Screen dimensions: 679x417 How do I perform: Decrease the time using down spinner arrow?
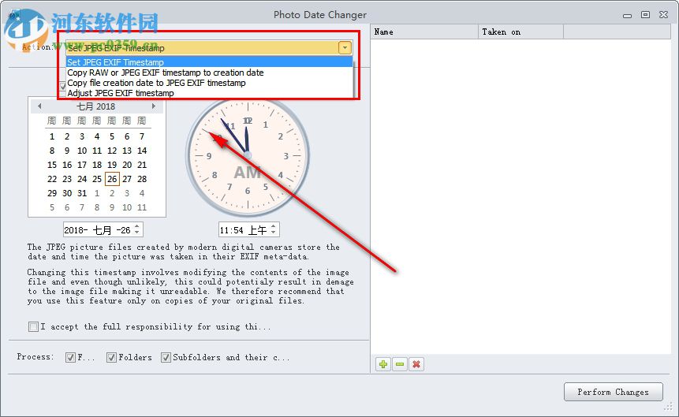click(273, 233)
